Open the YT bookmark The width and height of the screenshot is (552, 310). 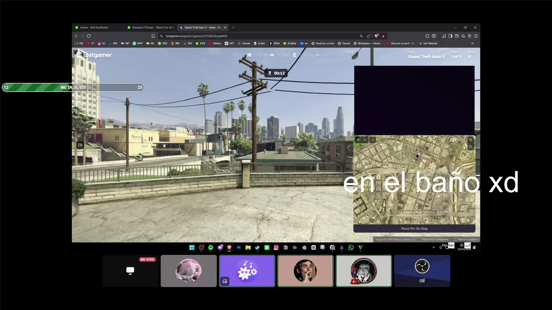tap(91, 43)
